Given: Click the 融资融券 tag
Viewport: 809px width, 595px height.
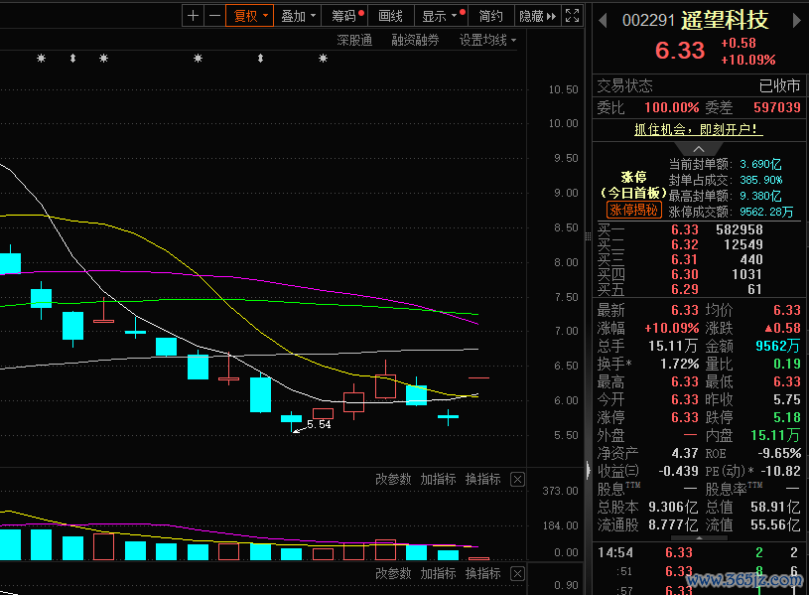Looking at the screenshot, I should pyautogui.click(x=415, y=40).
